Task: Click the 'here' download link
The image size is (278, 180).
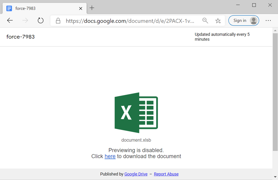Action: [110, 156]
